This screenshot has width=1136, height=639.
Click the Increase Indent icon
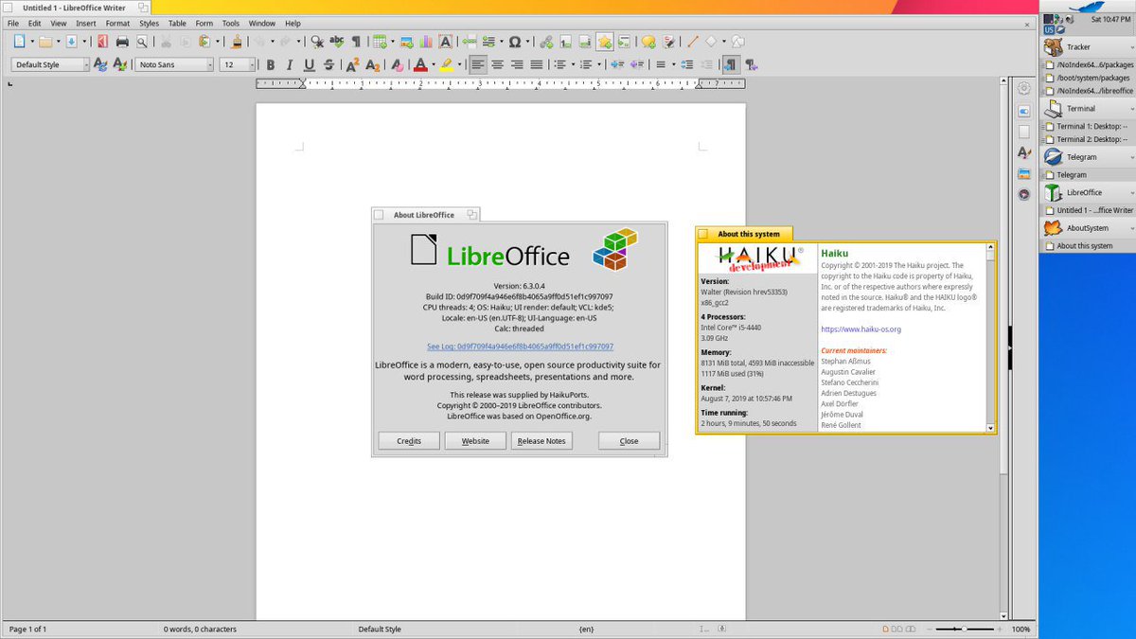(616, 65)
